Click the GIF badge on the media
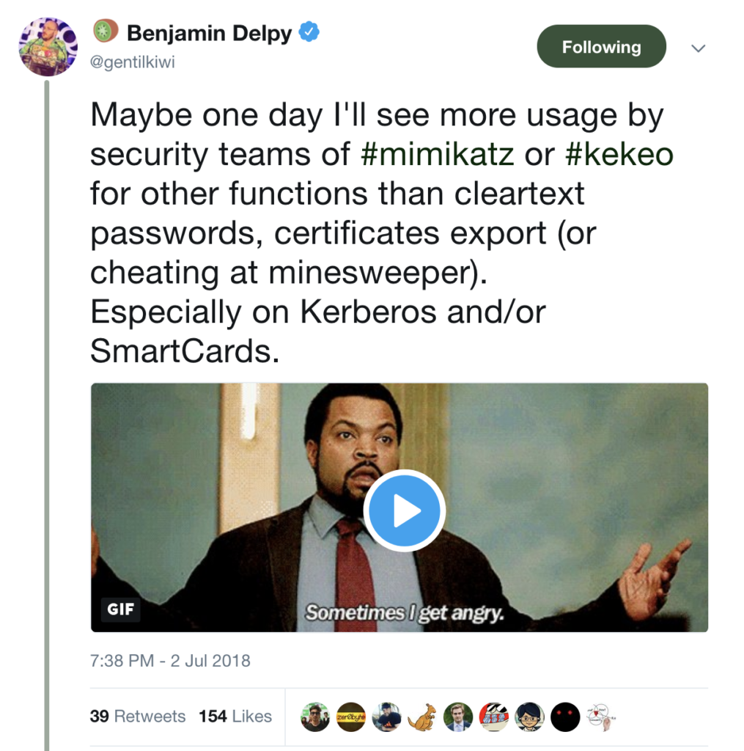The image size is (744, 751). coord(121,609)
